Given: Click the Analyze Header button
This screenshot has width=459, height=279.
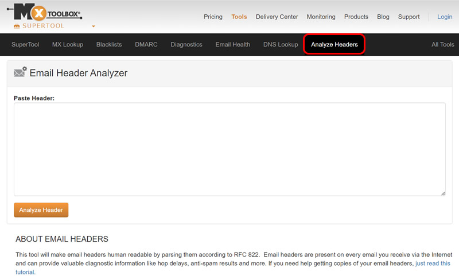Looking at the screenshot, I should click(x=41, y=210).
